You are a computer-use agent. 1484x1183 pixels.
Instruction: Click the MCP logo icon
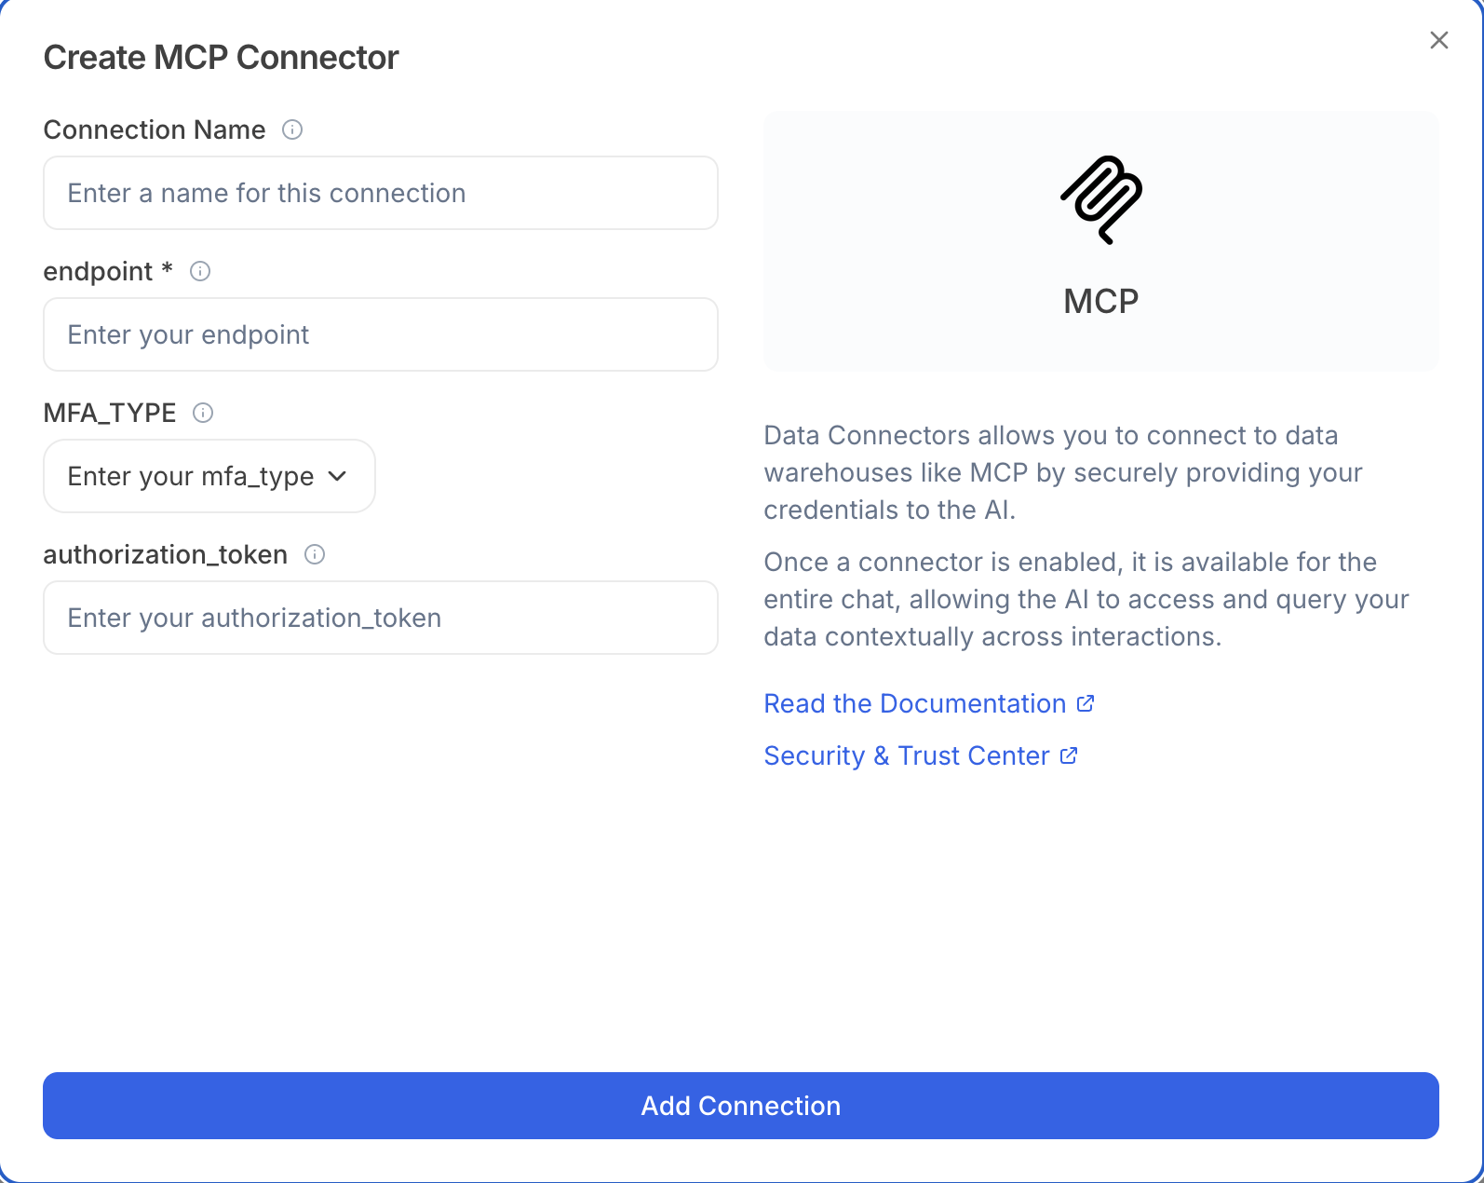[1100, 198]
